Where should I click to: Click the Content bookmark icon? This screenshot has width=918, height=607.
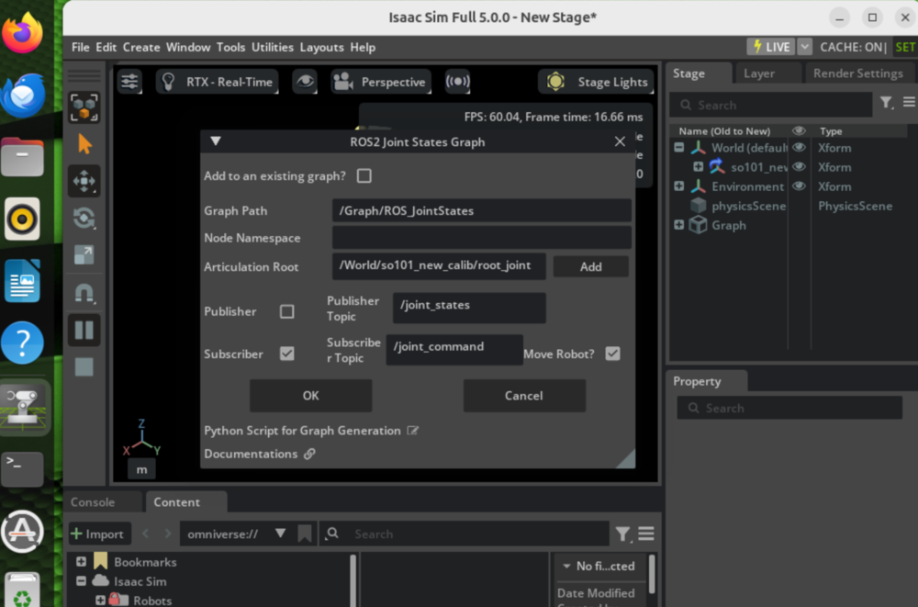(305, 534)
